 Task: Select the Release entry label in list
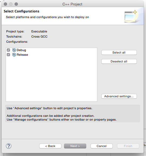pyautogui.click(x=22, y=55)
